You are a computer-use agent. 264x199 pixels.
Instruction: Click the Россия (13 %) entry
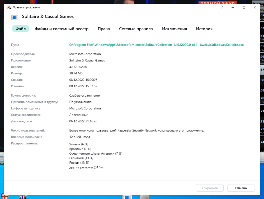click(79, 163)
